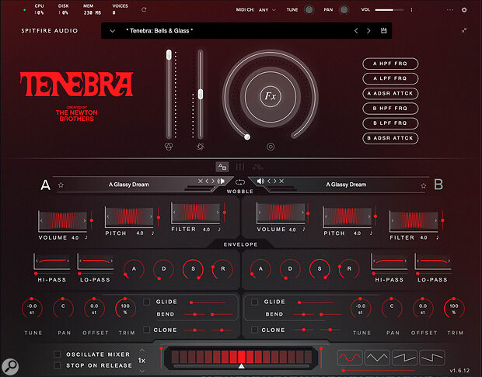Click right arrow on layer A HI-PASS shape

68,261
